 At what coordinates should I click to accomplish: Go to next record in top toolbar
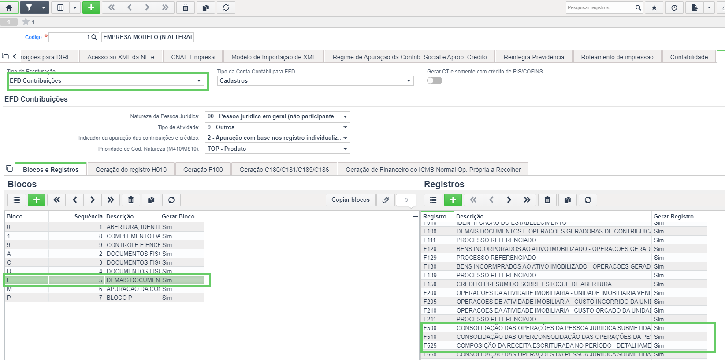pos(147,7)
